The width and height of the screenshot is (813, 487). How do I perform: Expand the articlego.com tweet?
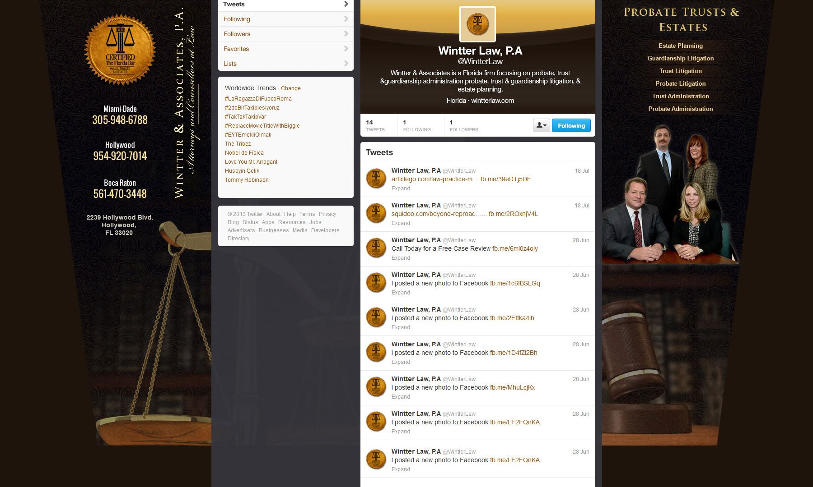[x=401, y=188]
